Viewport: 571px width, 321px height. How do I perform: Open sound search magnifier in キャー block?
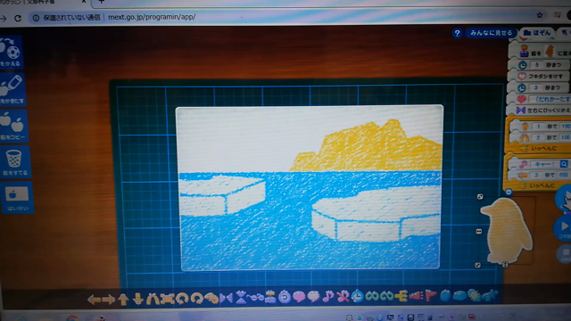[x=564, y=164]
